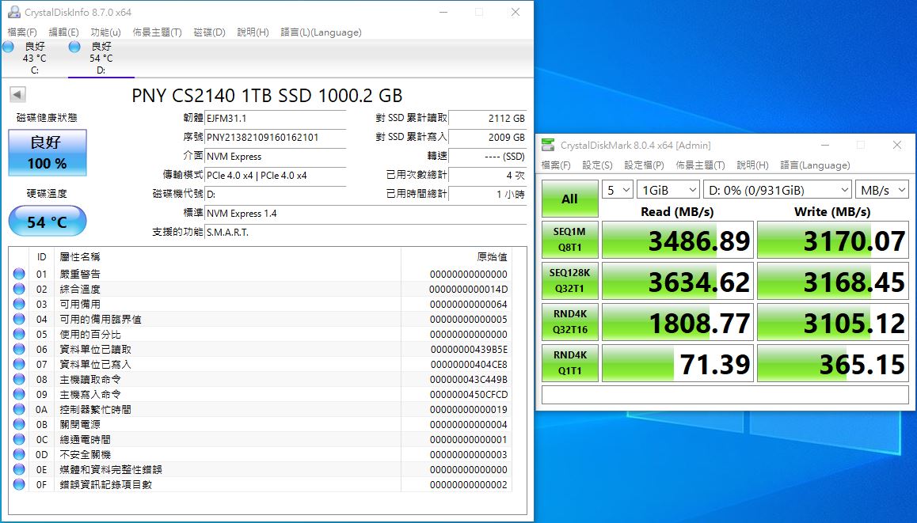Viewport: 917px width, 523px height.
Task: Open CrystalDiskInfo 語言(L)(Language) menu
Action: (321, 32)
